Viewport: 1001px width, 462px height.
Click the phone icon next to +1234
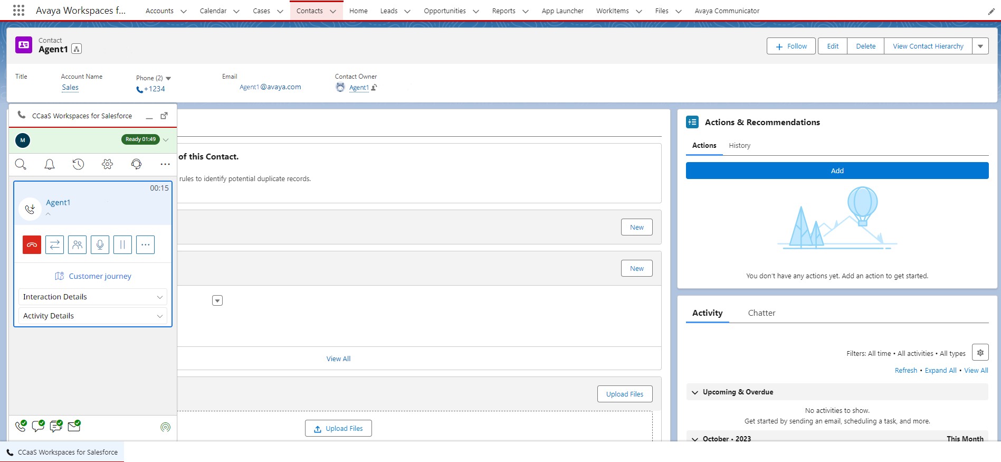[x=139, y=90]
